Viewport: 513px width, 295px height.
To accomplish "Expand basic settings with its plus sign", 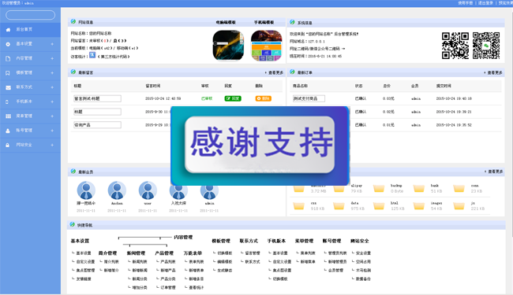I will (52, 44).
